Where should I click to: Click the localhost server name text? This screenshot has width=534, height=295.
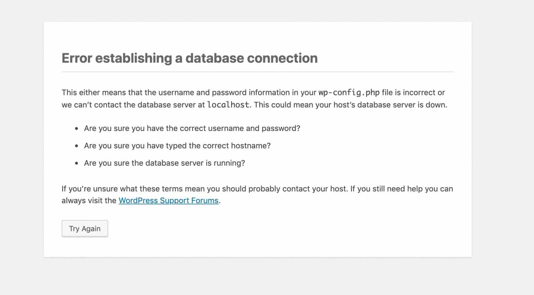pos(228,105)
